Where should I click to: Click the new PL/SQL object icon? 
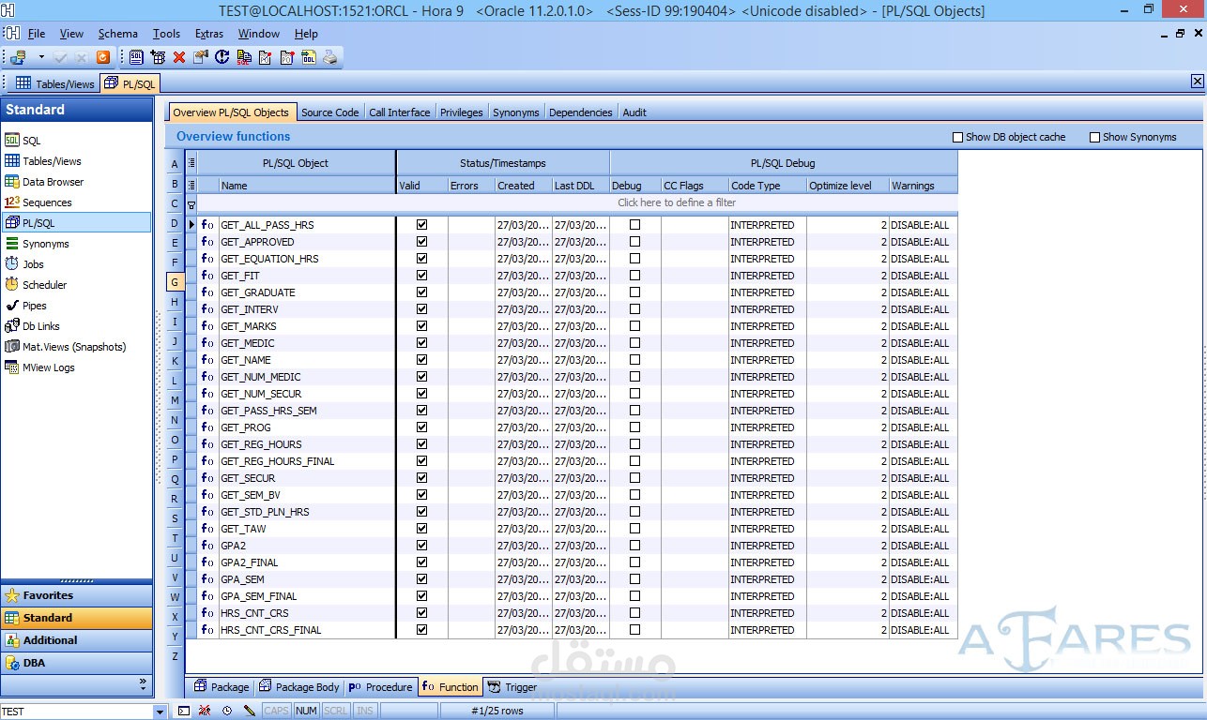tap(158, 57)
